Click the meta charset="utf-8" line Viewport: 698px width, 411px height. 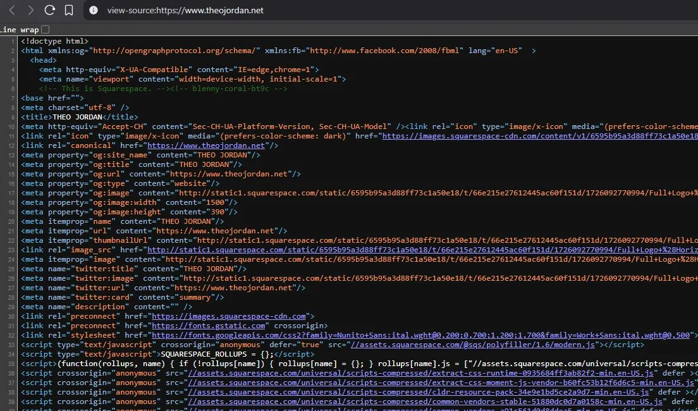75,107
